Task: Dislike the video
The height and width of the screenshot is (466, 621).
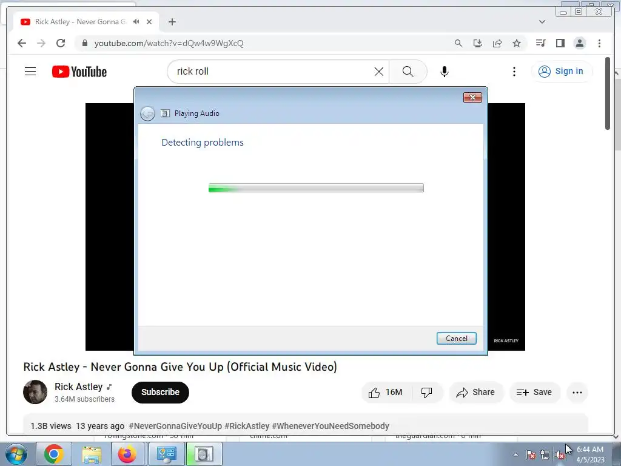Action: click(426, 393)
